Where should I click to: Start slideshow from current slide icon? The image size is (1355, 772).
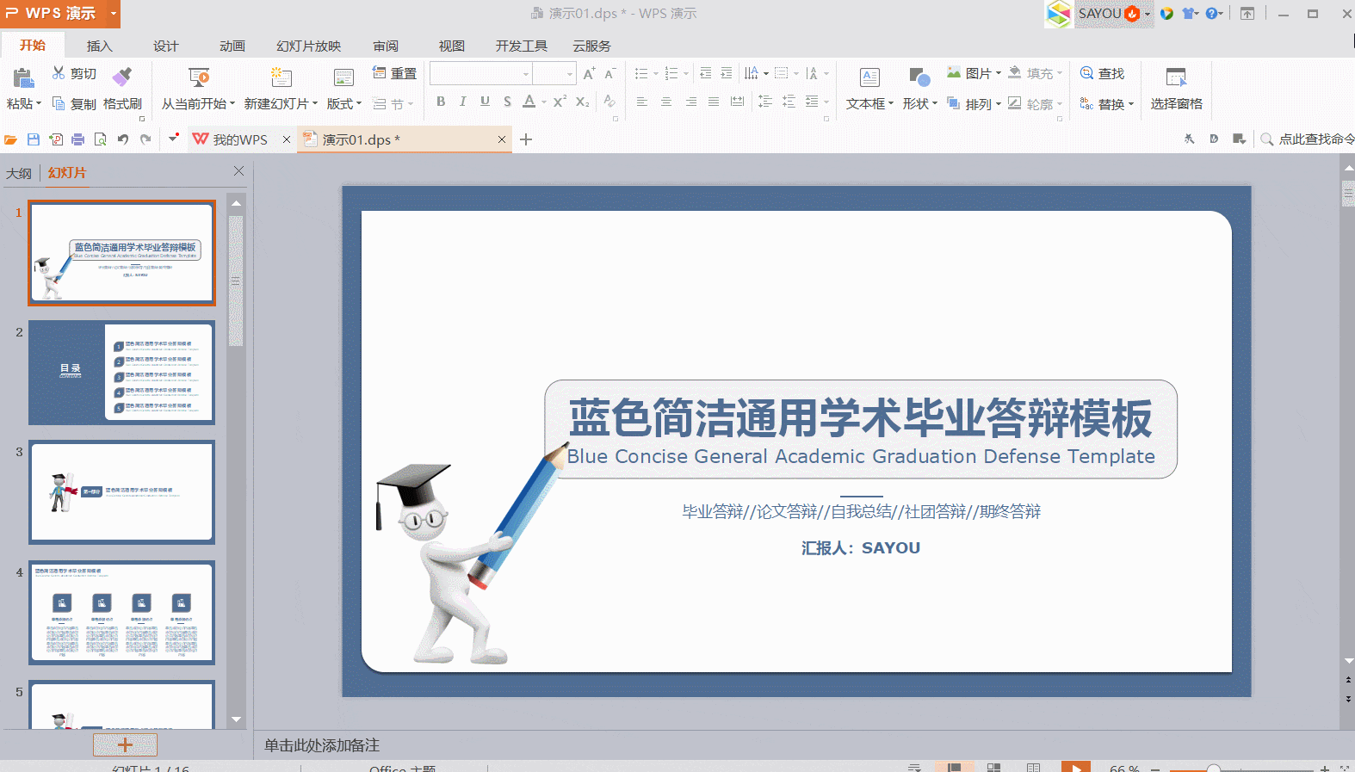tap(199, 77)
